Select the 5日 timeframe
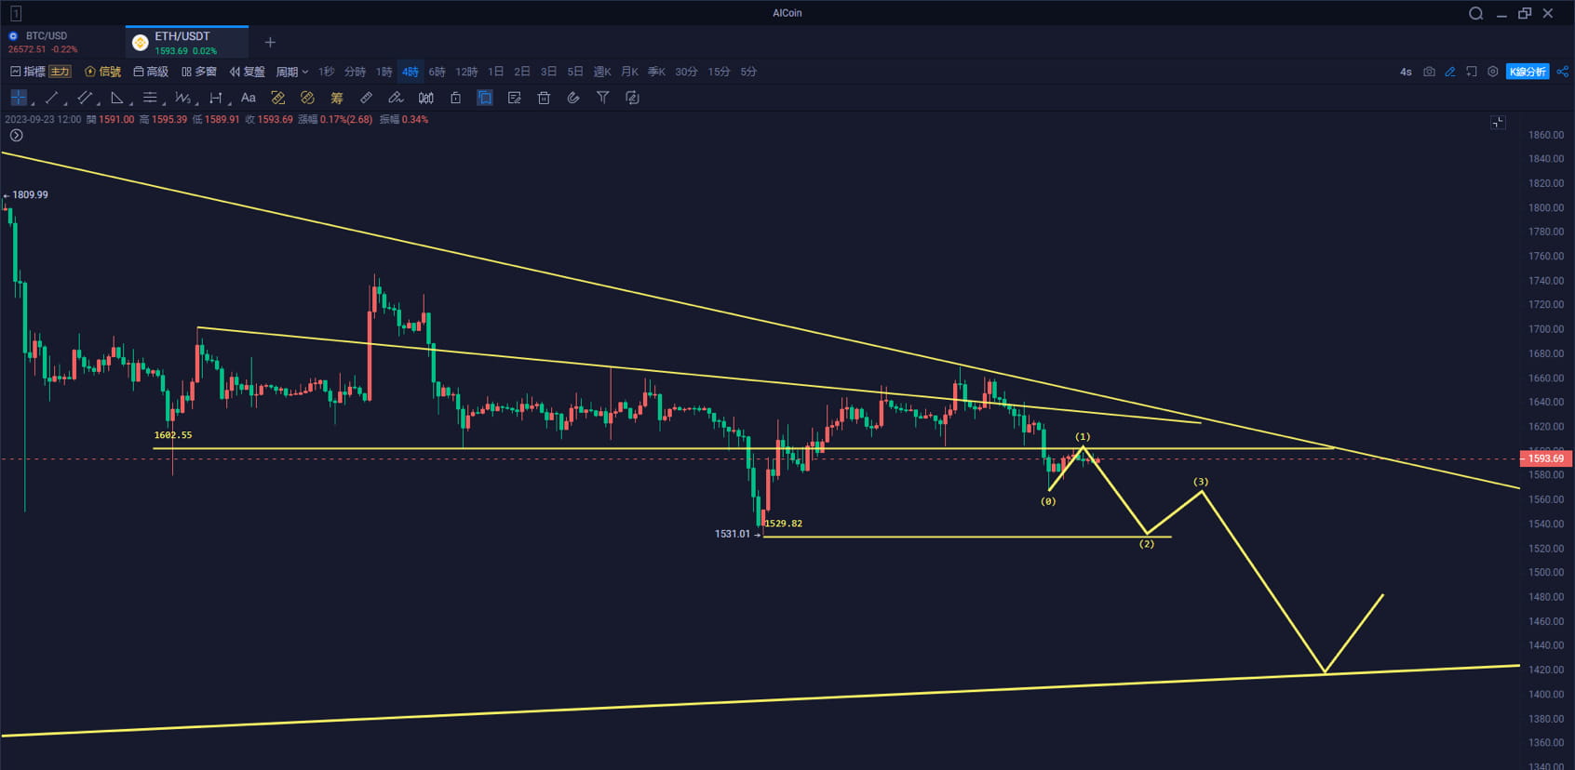Image resolution: width=1575 pixels, height=770 pixels. (x=575, y=72)
